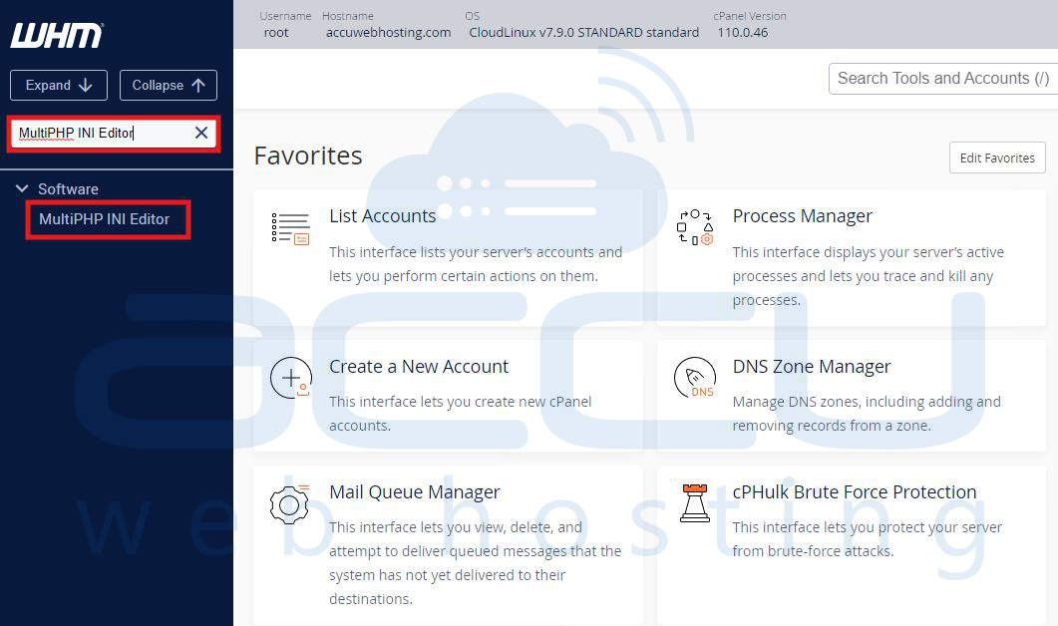Open the DNS Zone Manager link

(x=812, y=366)
